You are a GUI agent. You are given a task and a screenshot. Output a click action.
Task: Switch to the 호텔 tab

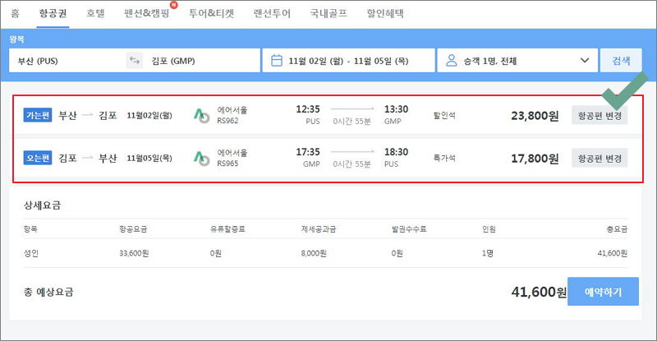point(95,13)
